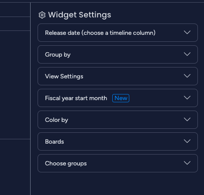
Task: Click the chevron arrow in Group by row
Action: point(187,54)
